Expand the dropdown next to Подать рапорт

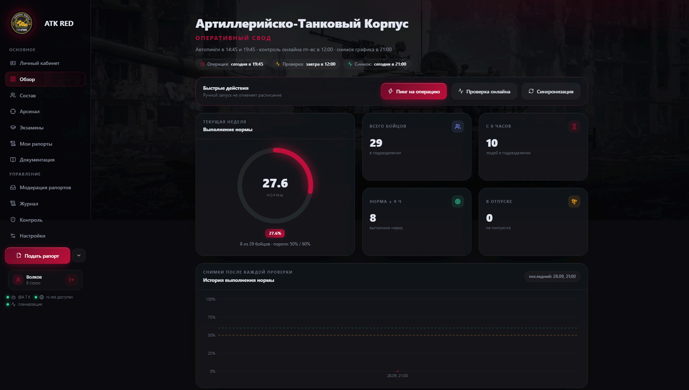click(x=79, y=256)
